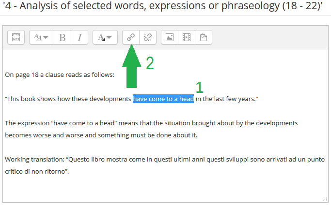331x207 pixels.
Task: Open the font colour dropdown
Action: tap(105, 37)
